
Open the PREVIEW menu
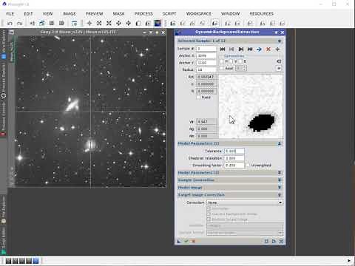tap(94, 13)
